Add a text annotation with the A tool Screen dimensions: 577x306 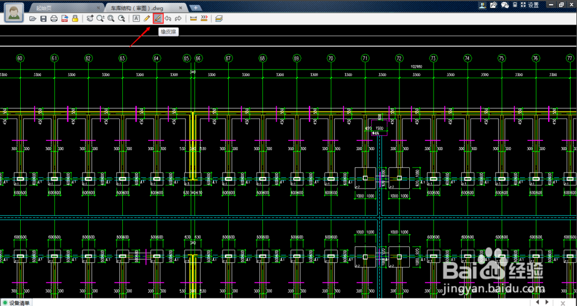(136, 19)
